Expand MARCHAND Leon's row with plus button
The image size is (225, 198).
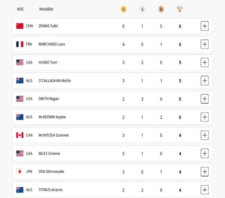click(x=205, y=44)
